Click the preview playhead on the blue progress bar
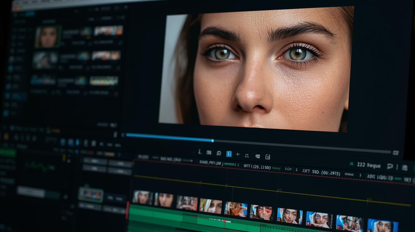 coord(212,141)
